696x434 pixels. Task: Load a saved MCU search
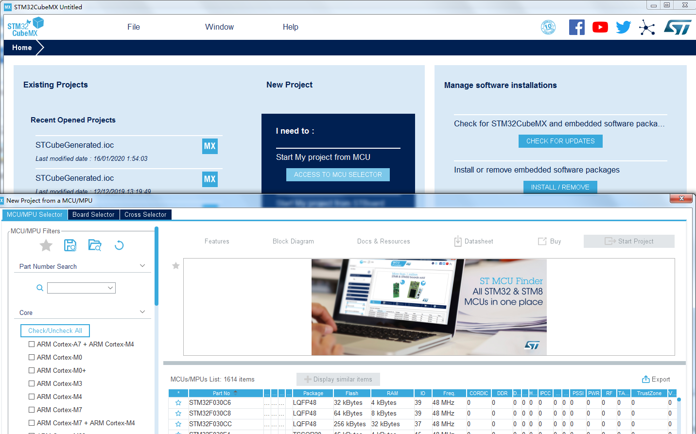pos(95,245)
